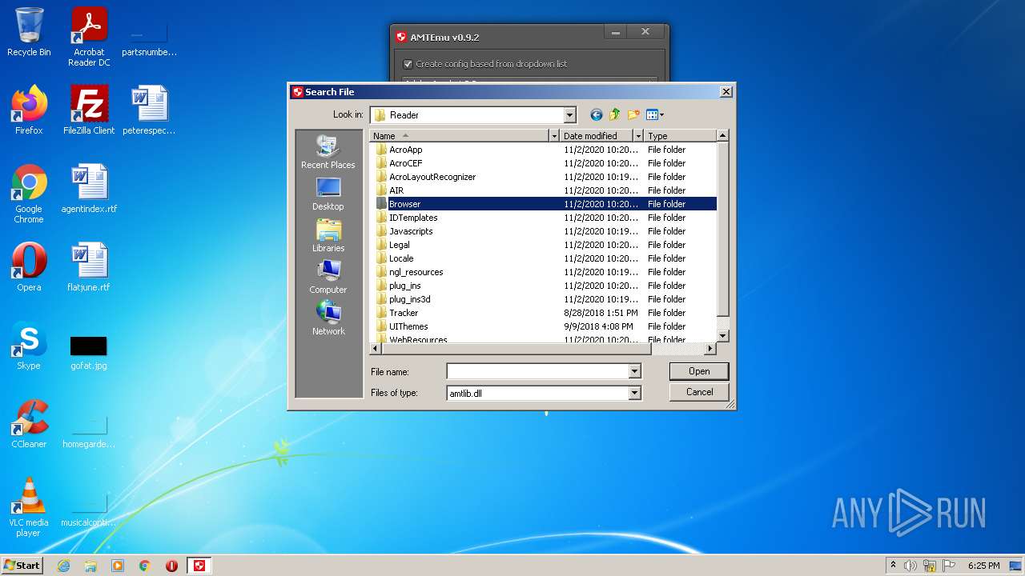Open the View menu icon in dialog
Screen dimensions: 1025x576
tap(655, 115)
